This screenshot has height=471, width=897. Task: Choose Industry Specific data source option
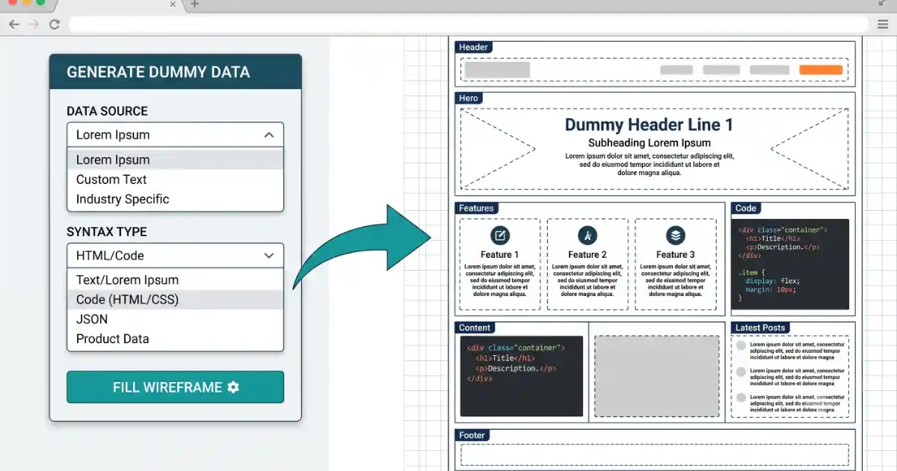pos(175,199)
